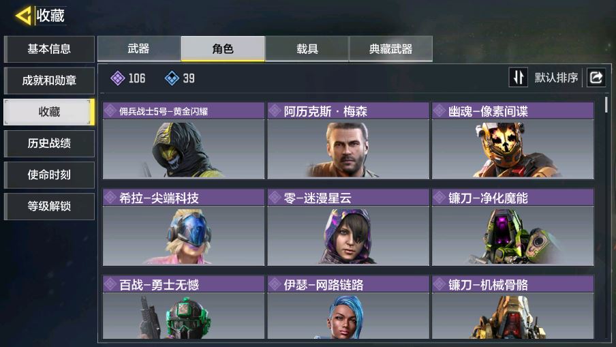Open 等级解锁 in the sidebar
Image resolution: width=616 pixels, height=347 pixels.
point(49,207)
